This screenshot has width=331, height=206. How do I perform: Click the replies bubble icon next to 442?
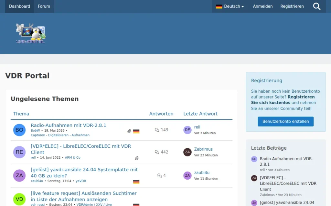click(157, 152)
